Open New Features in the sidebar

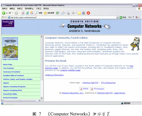coord(8,68)
